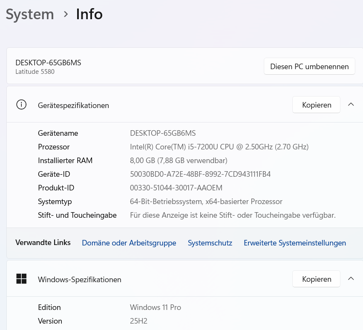
Task: Go back to System in breadcrumb
Action: (30, 15)
